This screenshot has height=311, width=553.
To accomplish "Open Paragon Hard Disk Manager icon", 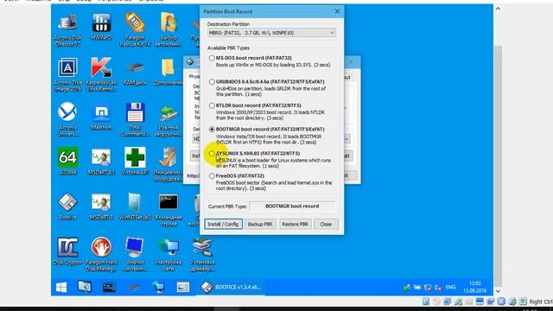I will tap(101, 254).
